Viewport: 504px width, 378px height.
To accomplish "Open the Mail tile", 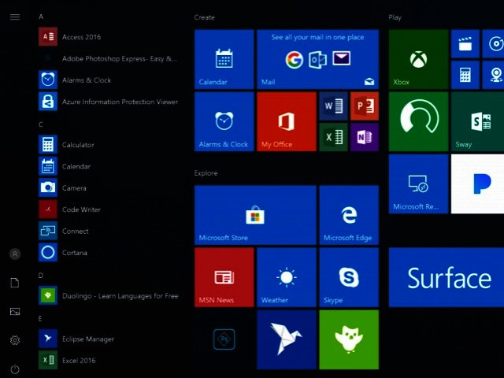I will tap(317, 59).
